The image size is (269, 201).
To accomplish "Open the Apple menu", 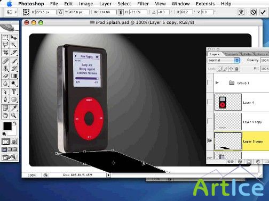I will (9, 4).
